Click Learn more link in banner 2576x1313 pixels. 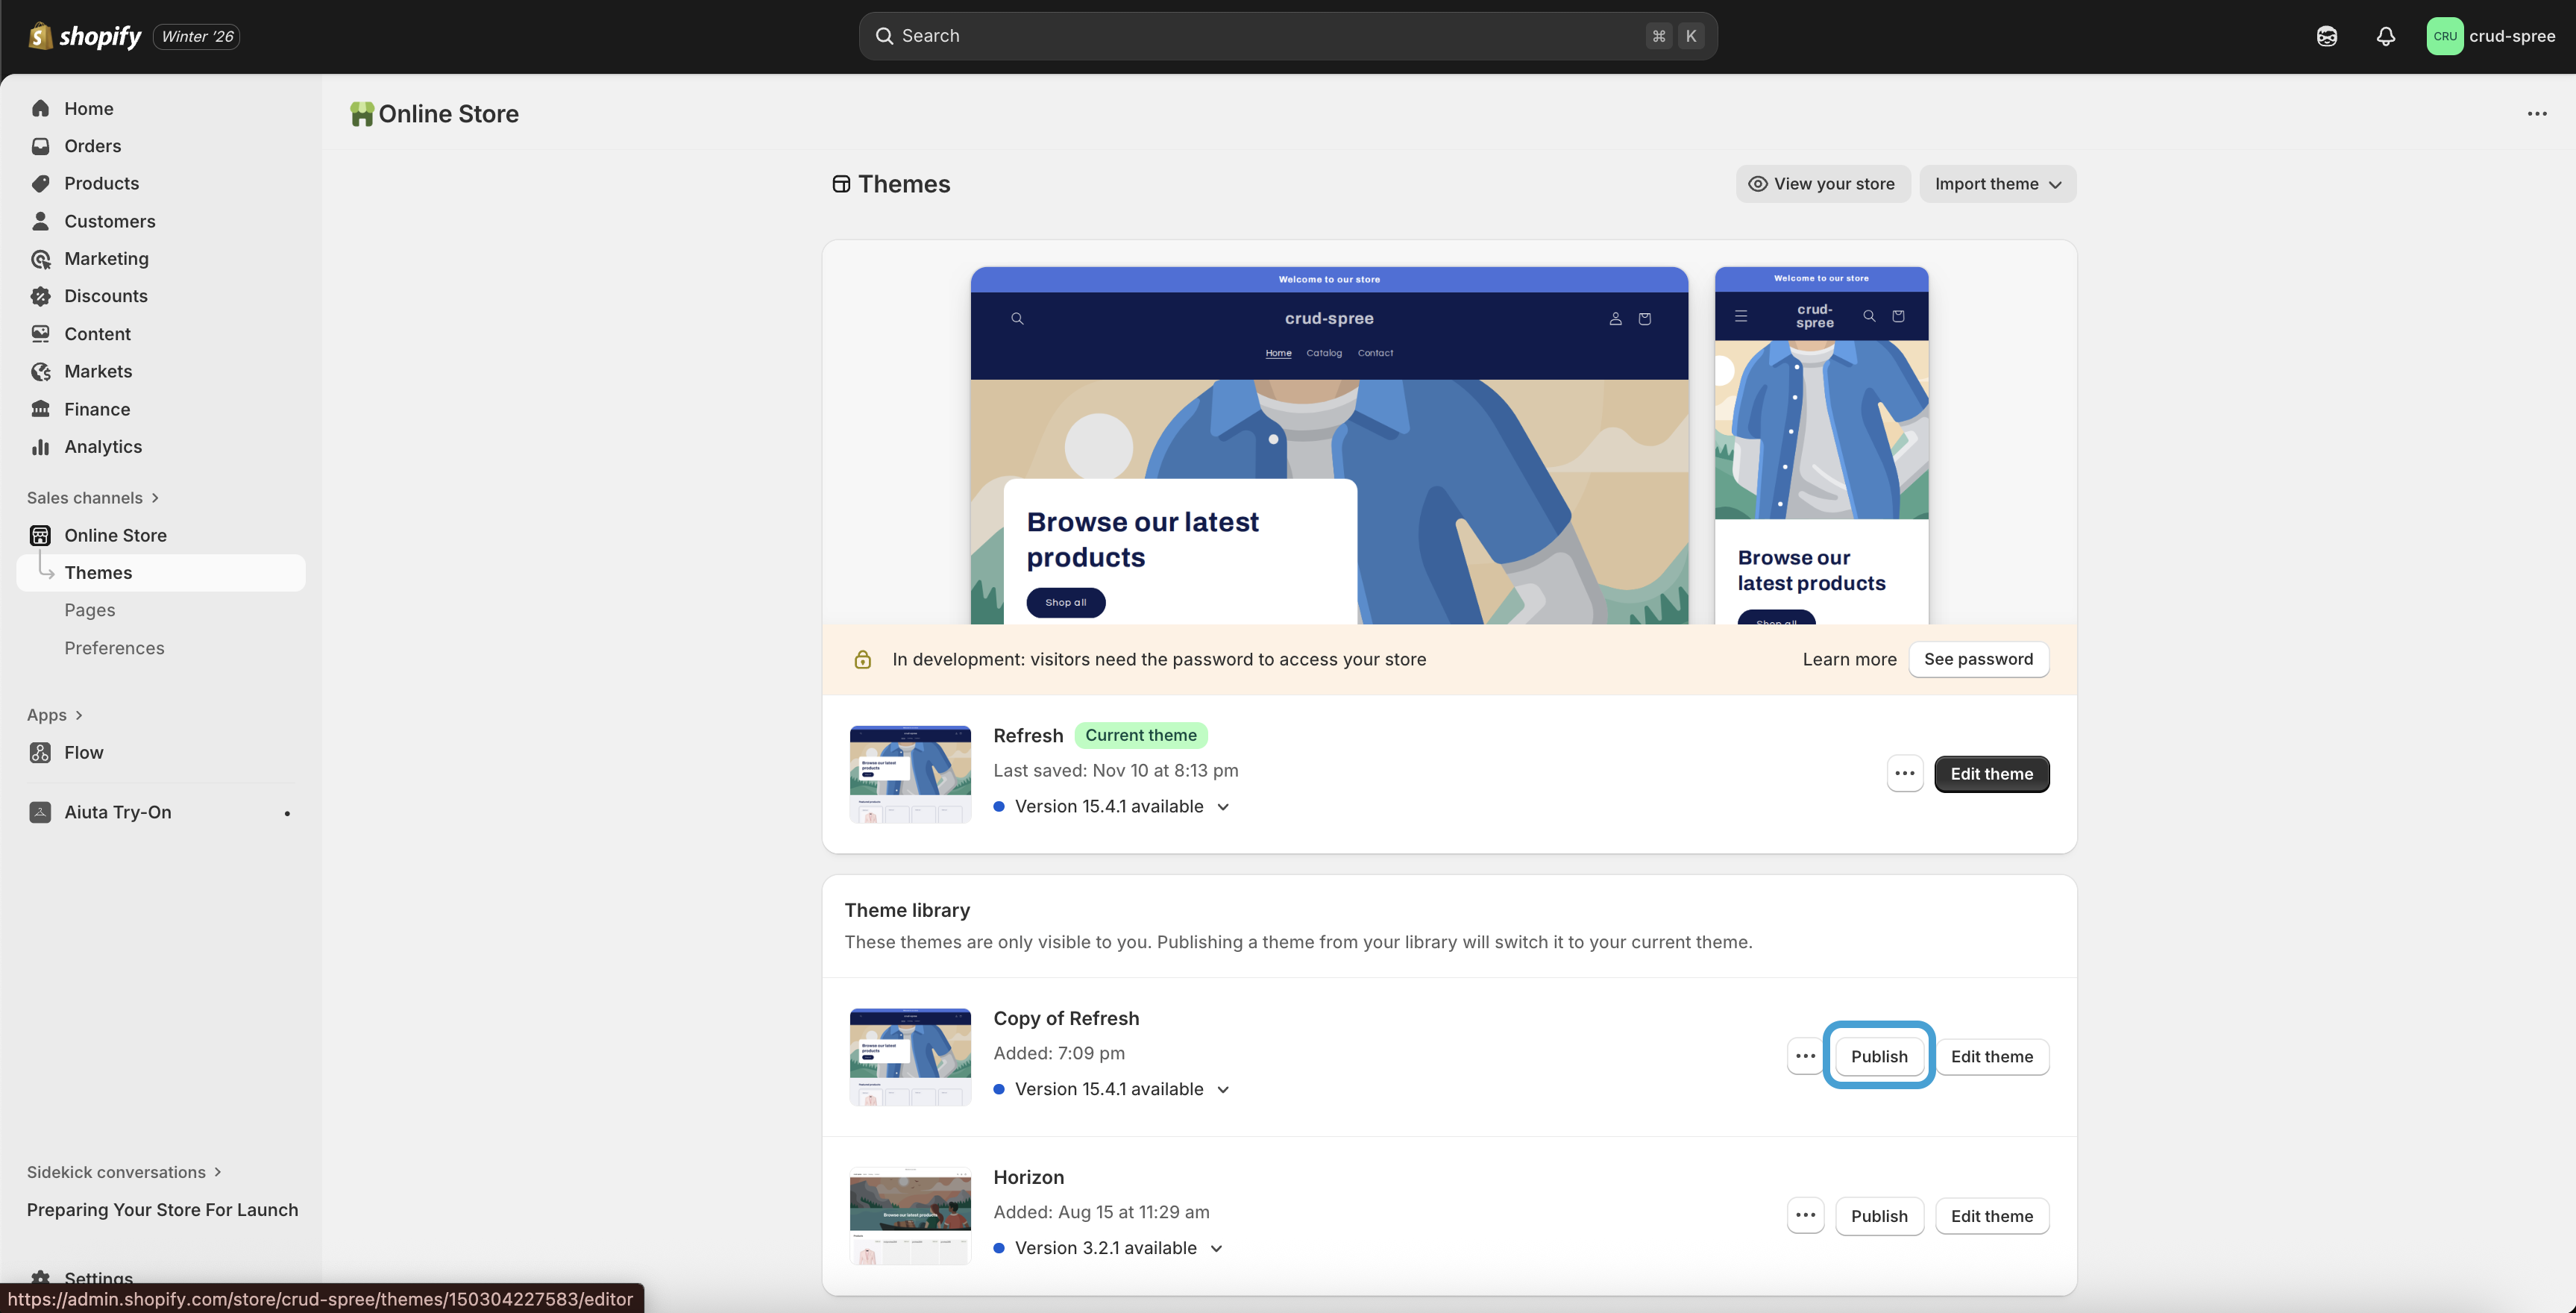[1849, 659]
